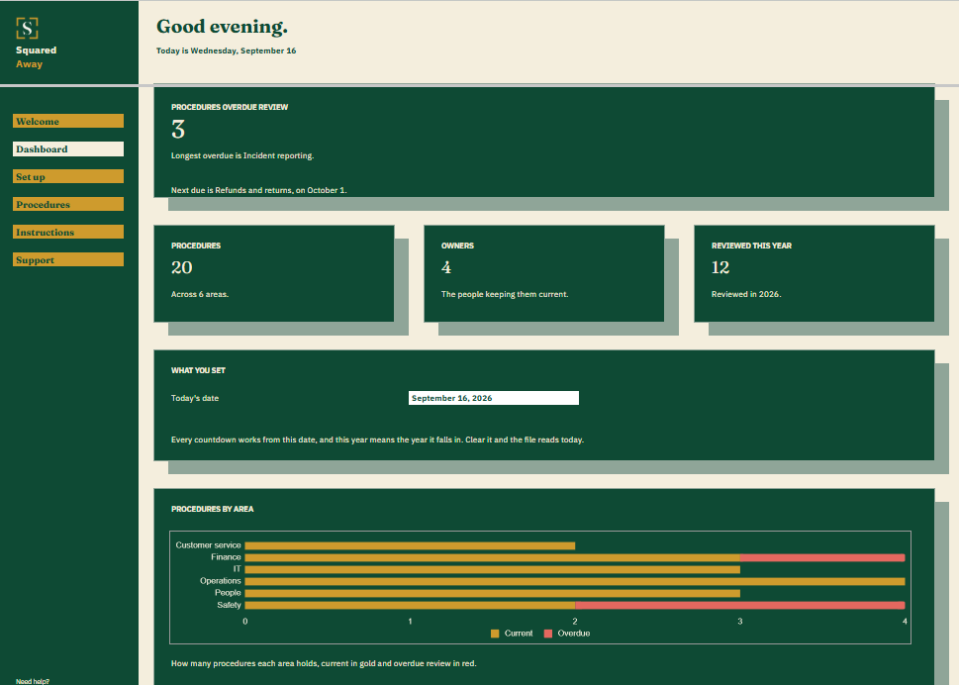Go to the Set up section
The width and height of the screenshot is (959, 685).
click(68, 177)
